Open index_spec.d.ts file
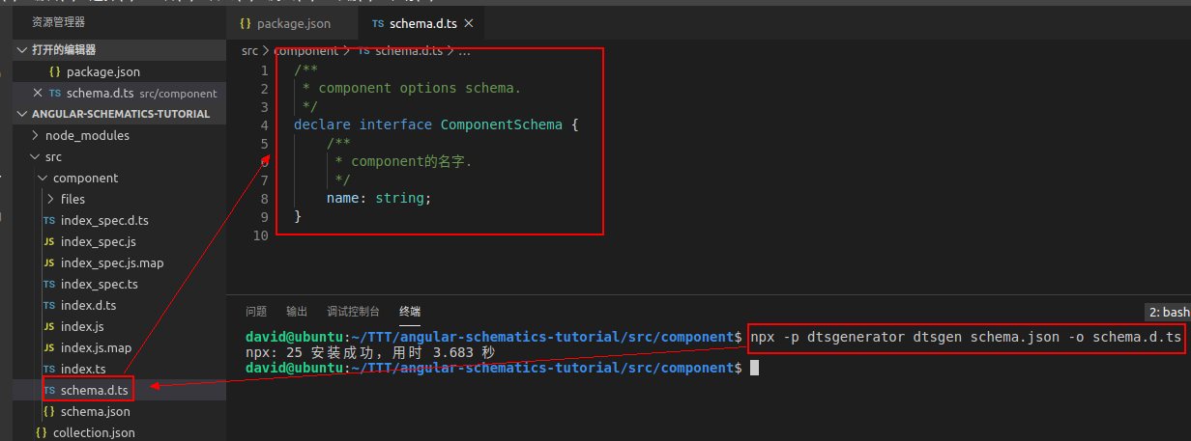The image size is (1191, 441). coord(104,220)
